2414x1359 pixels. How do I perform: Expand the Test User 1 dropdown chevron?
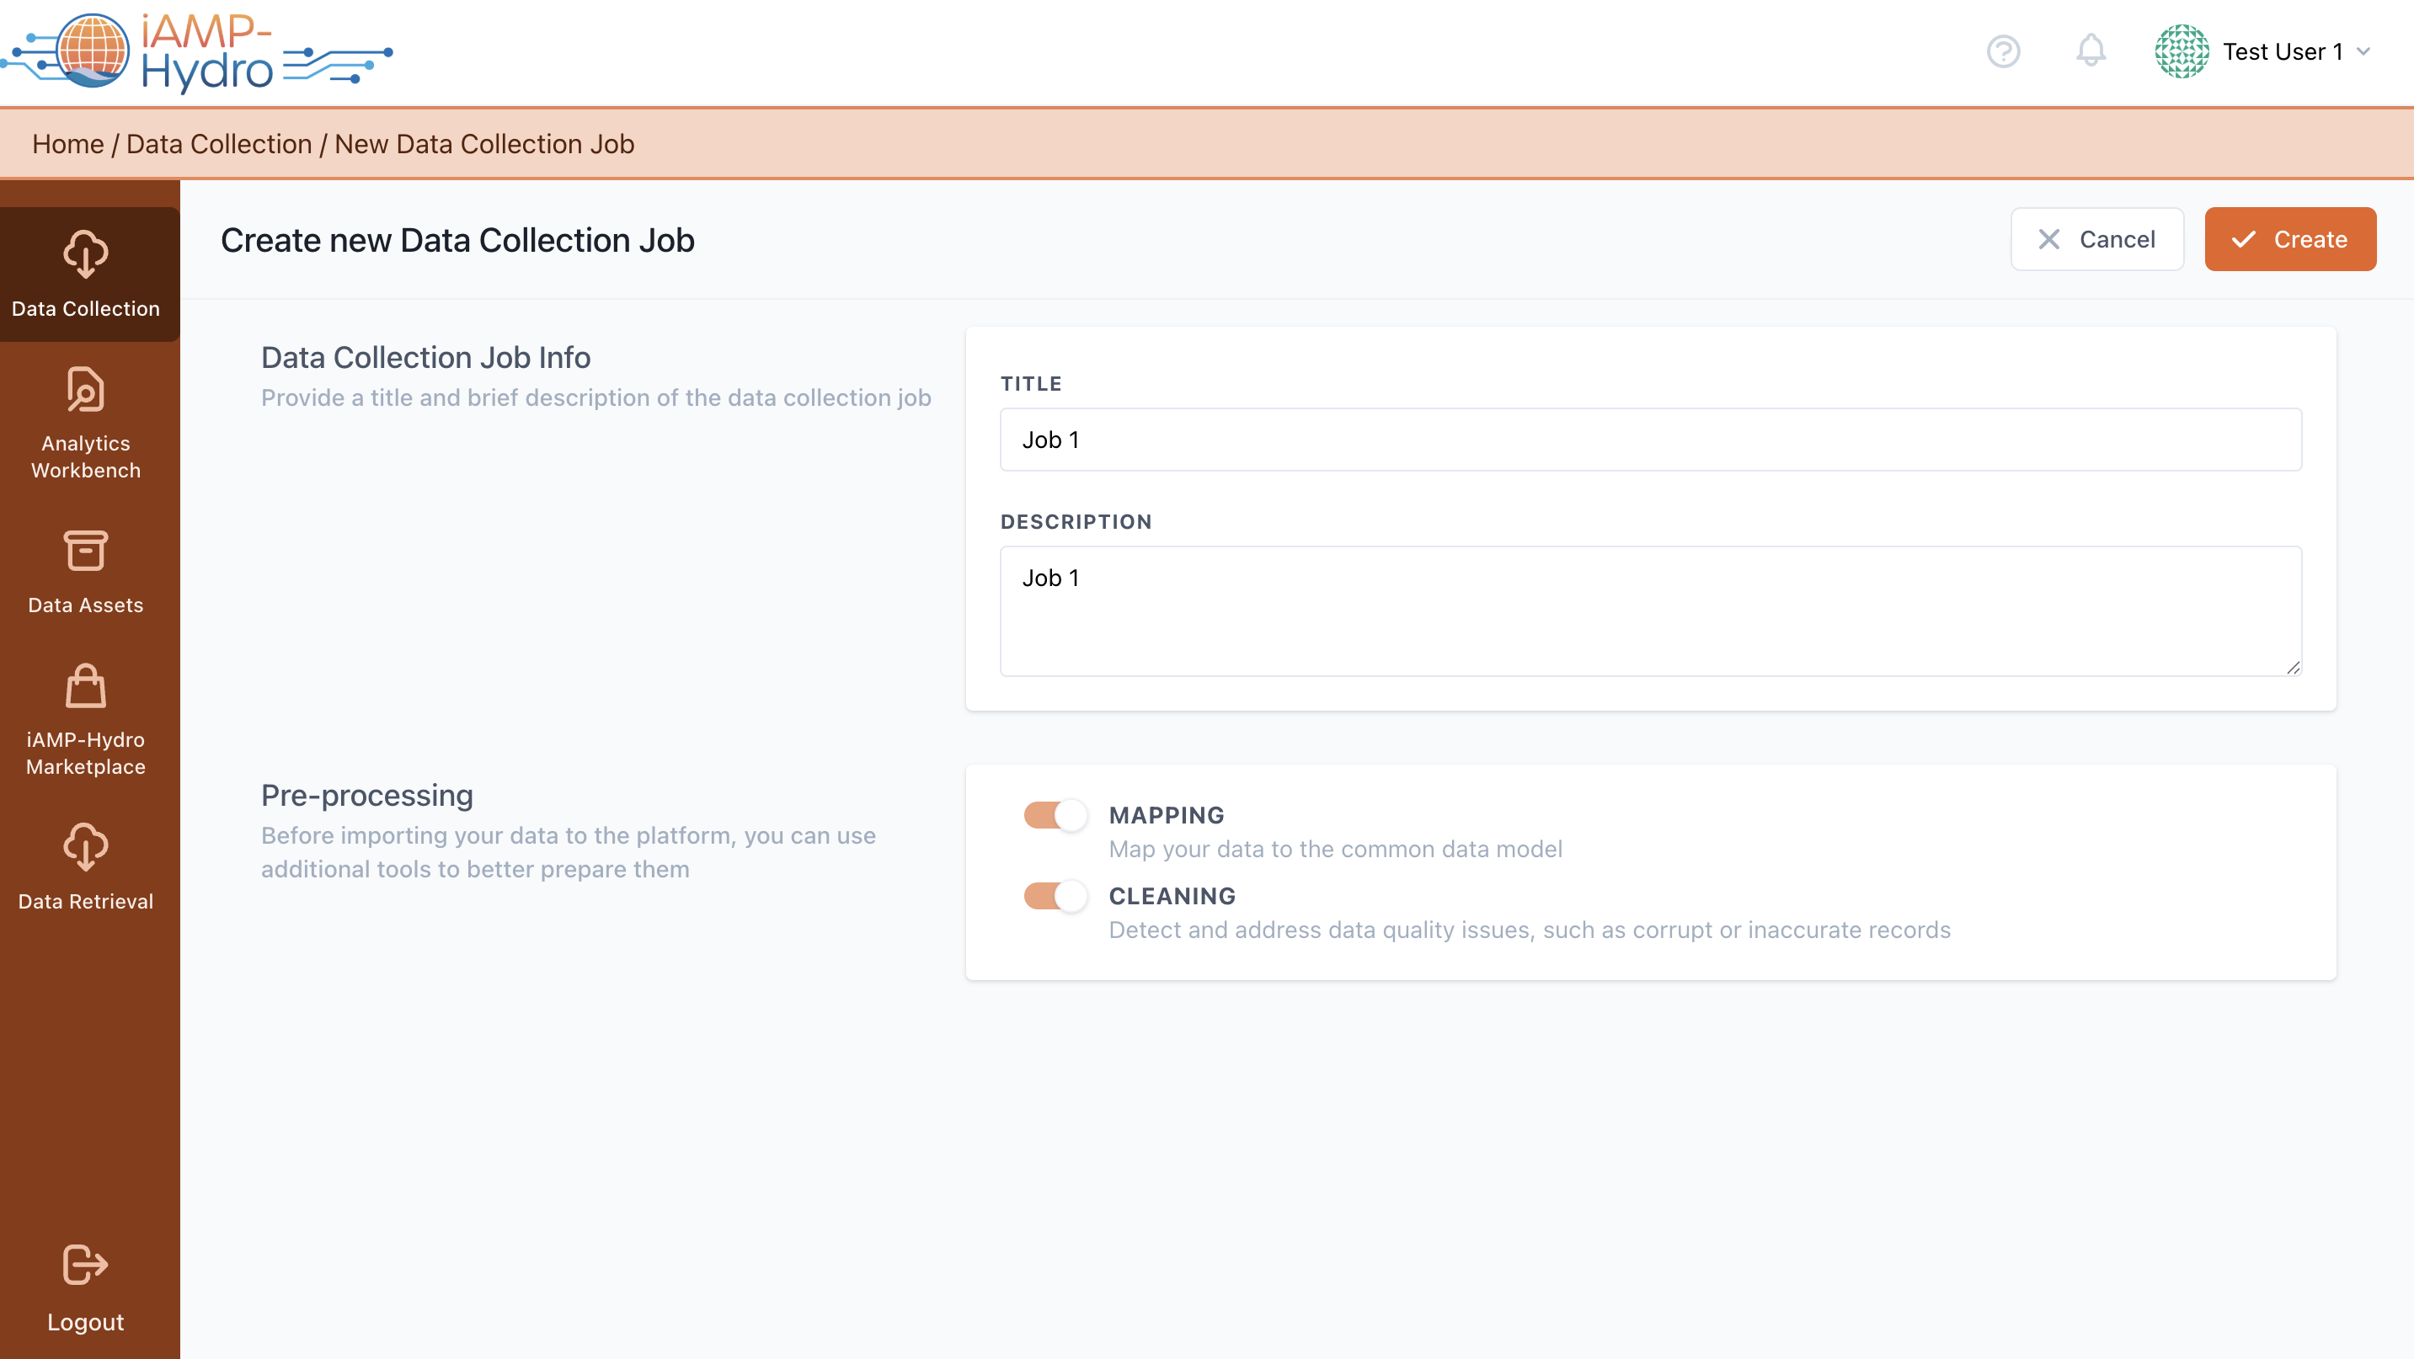(2363, 51)
